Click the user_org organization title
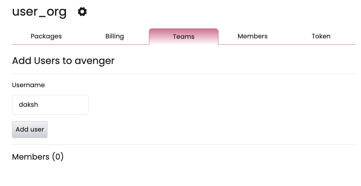361x186 pixels. click(39, 12)
